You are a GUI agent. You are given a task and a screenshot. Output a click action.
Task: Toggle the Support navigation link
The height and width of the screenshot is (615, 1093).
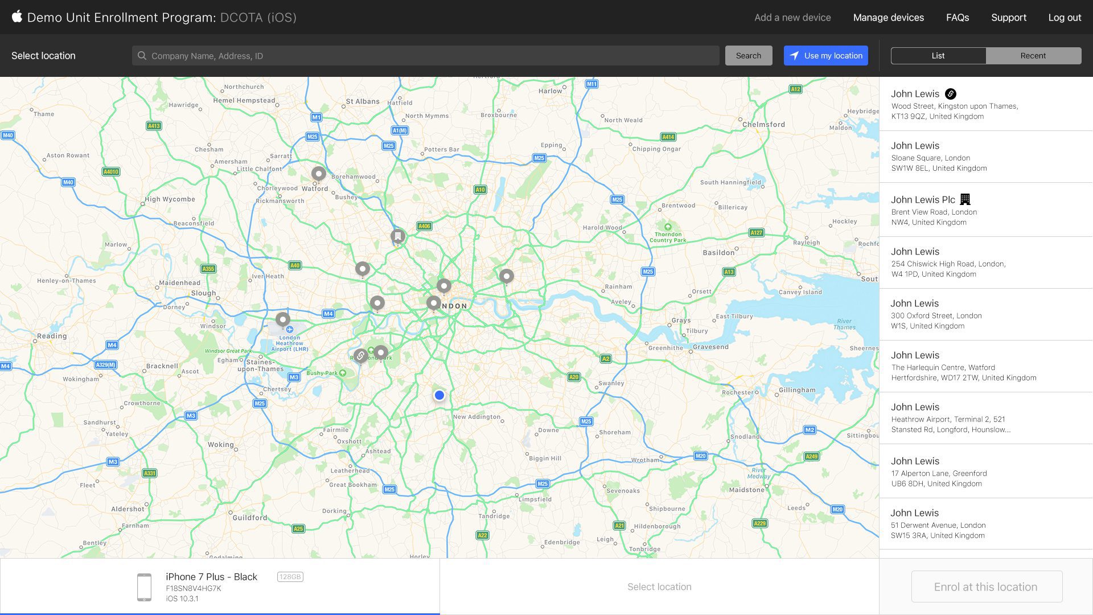click(1008, 17)
